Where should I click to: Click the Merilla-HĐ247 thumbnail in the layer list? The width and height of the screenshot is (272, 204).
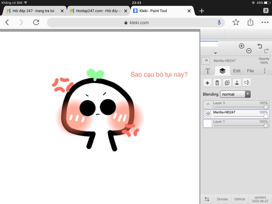(207, 114)
